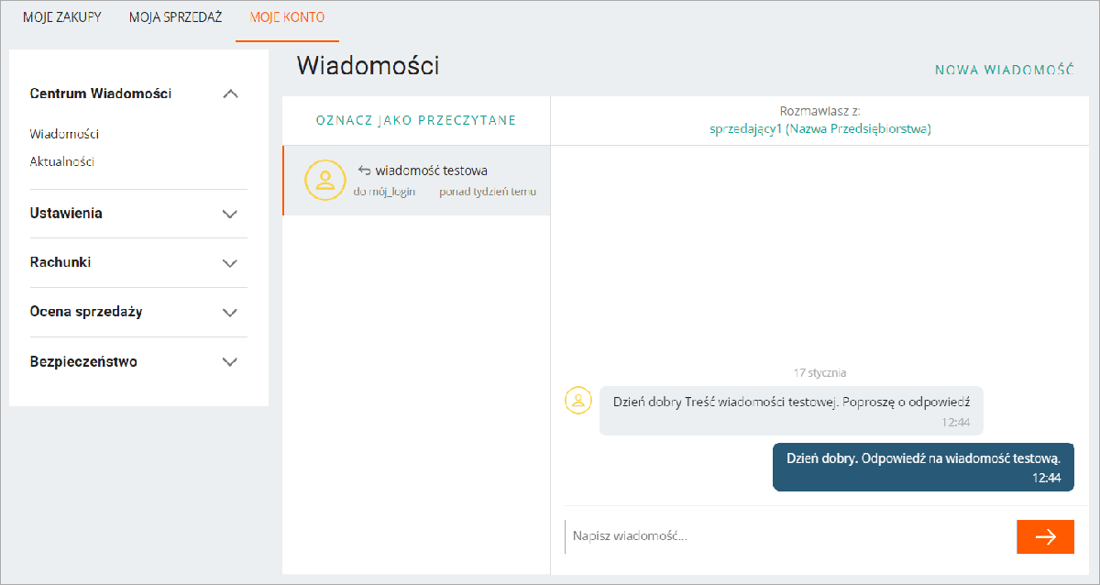Collapse the Centrum Wiadomości section
This screenshot has height=585, width=1100.
tap(230, 94)
